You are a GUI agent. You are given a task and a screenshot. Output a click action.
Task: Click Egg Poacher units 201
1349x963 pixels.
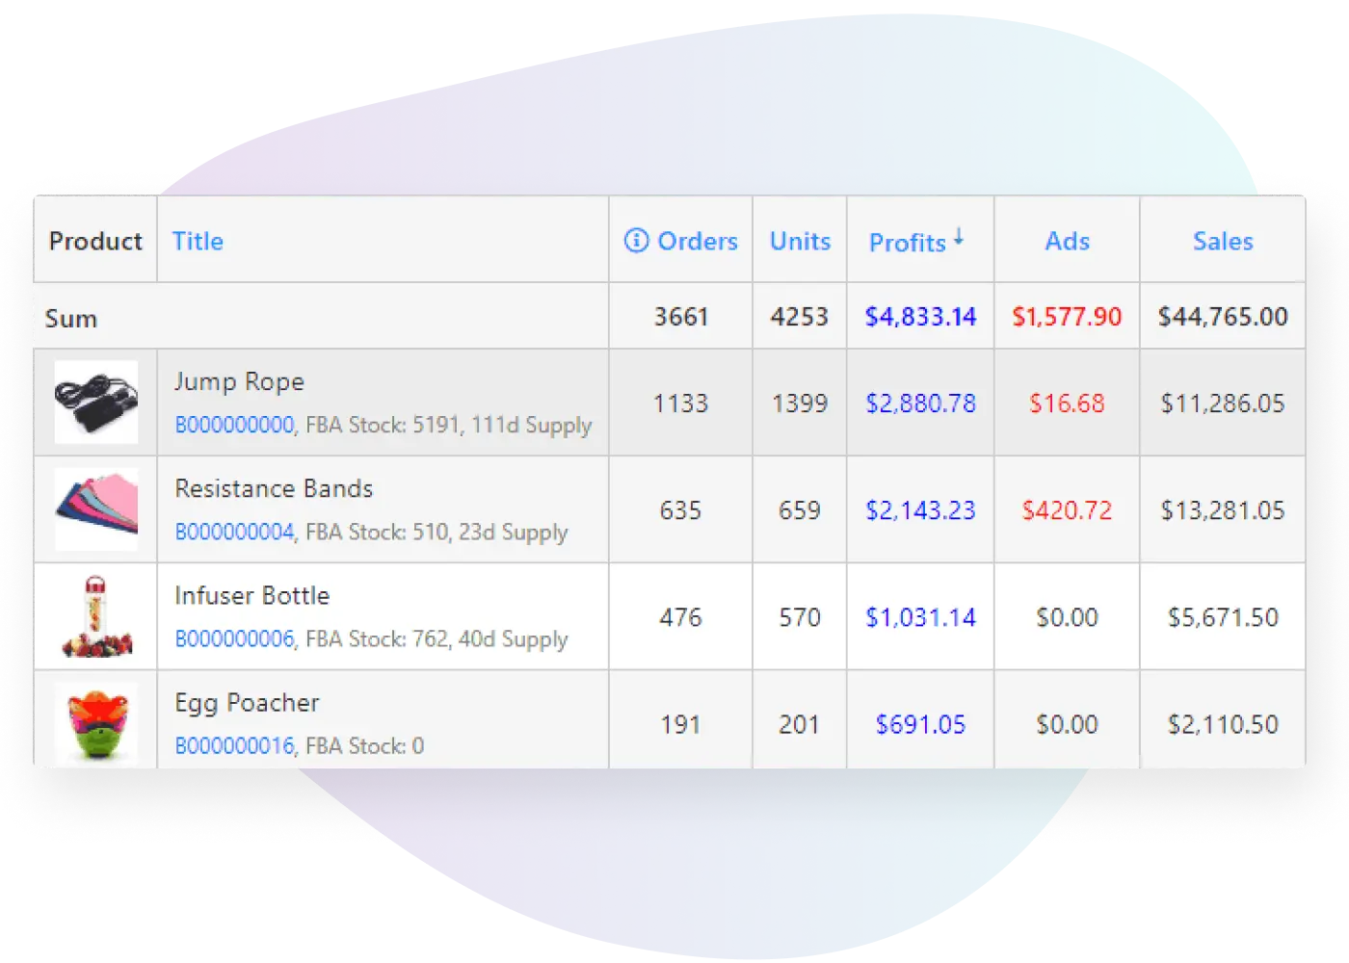pos(800,724)
